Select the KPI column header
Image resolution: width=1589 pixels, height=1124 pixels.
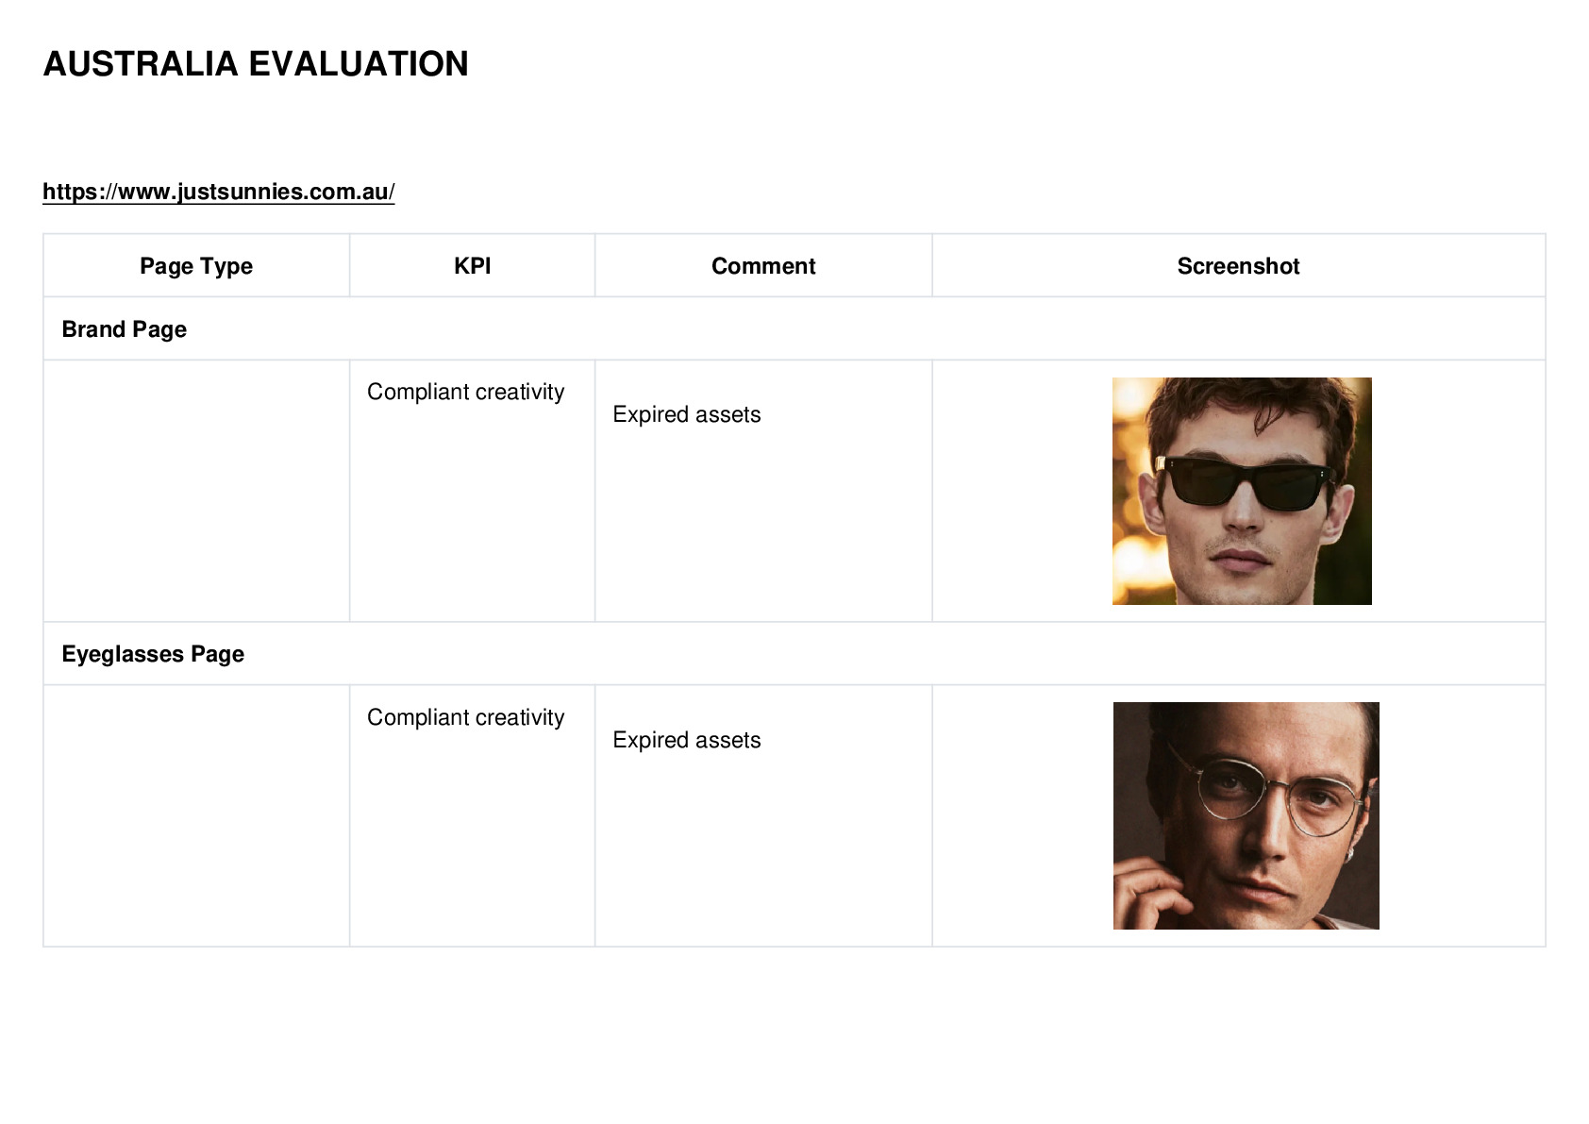click(472, 266)
